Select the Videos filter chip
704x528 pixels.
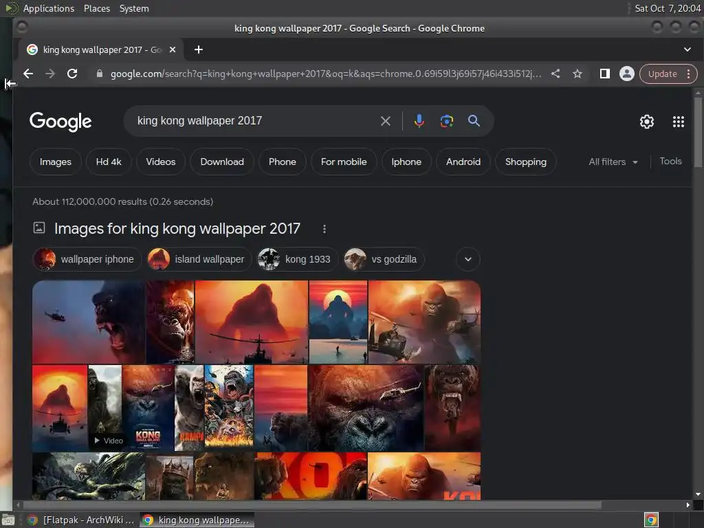point(161,162)
